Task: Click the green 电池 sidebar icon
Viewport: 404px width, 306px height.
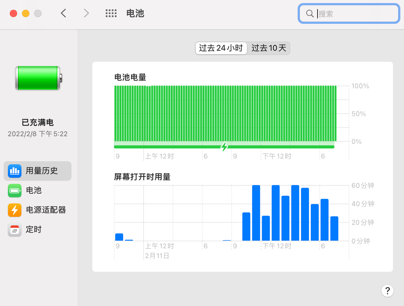Action: click(15, 191)
